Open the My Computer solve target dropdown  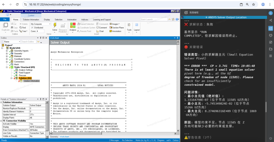(41, 24)
